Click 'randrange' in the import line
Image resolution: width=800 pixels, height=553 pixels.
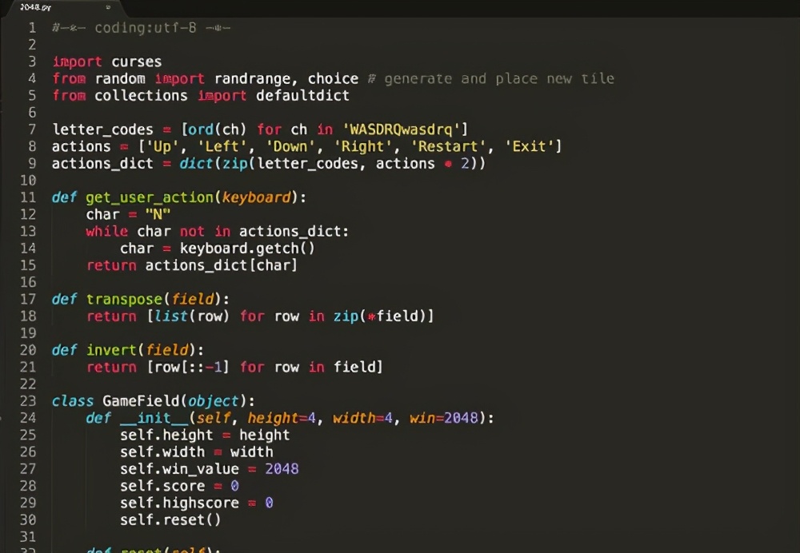[x=252, y=78]
